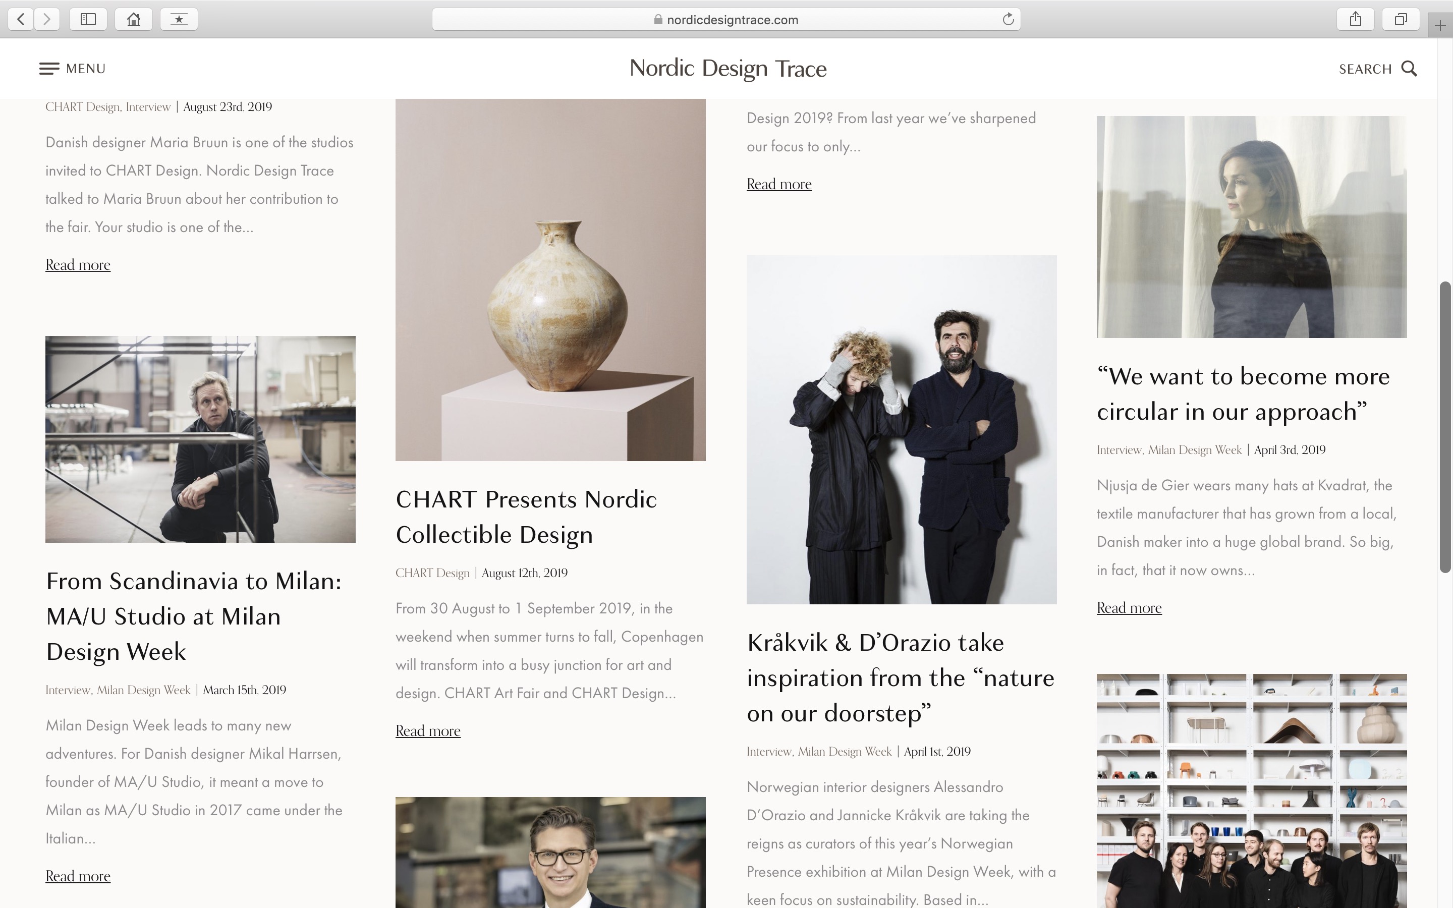This screenshot has width=1453, height=908.
Task: Reload the page using refresh icon
Action: click(x=1008, y=19)
